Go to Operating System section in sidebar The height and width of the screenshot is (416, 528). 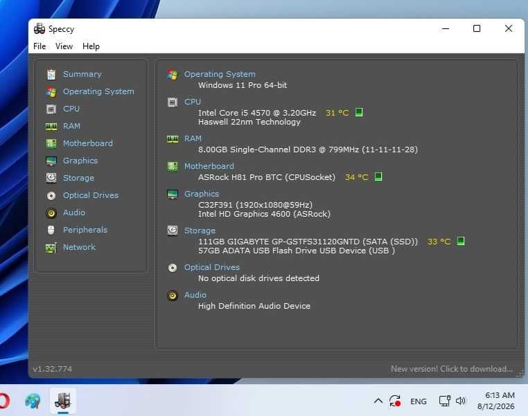[x=98, y=91]
